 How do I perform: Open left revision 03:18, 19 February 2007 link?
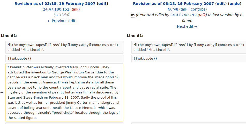(55, 4)
